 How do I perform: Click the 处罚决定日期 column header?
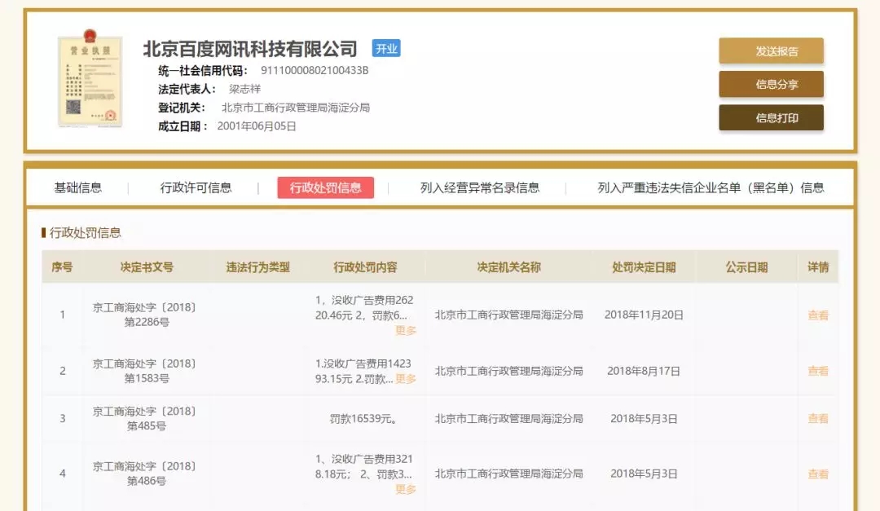(644, 267)
